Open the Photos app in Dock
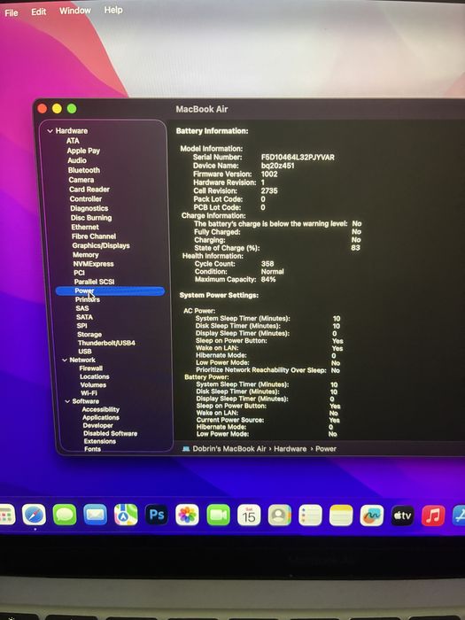 (x=187, y=515)
